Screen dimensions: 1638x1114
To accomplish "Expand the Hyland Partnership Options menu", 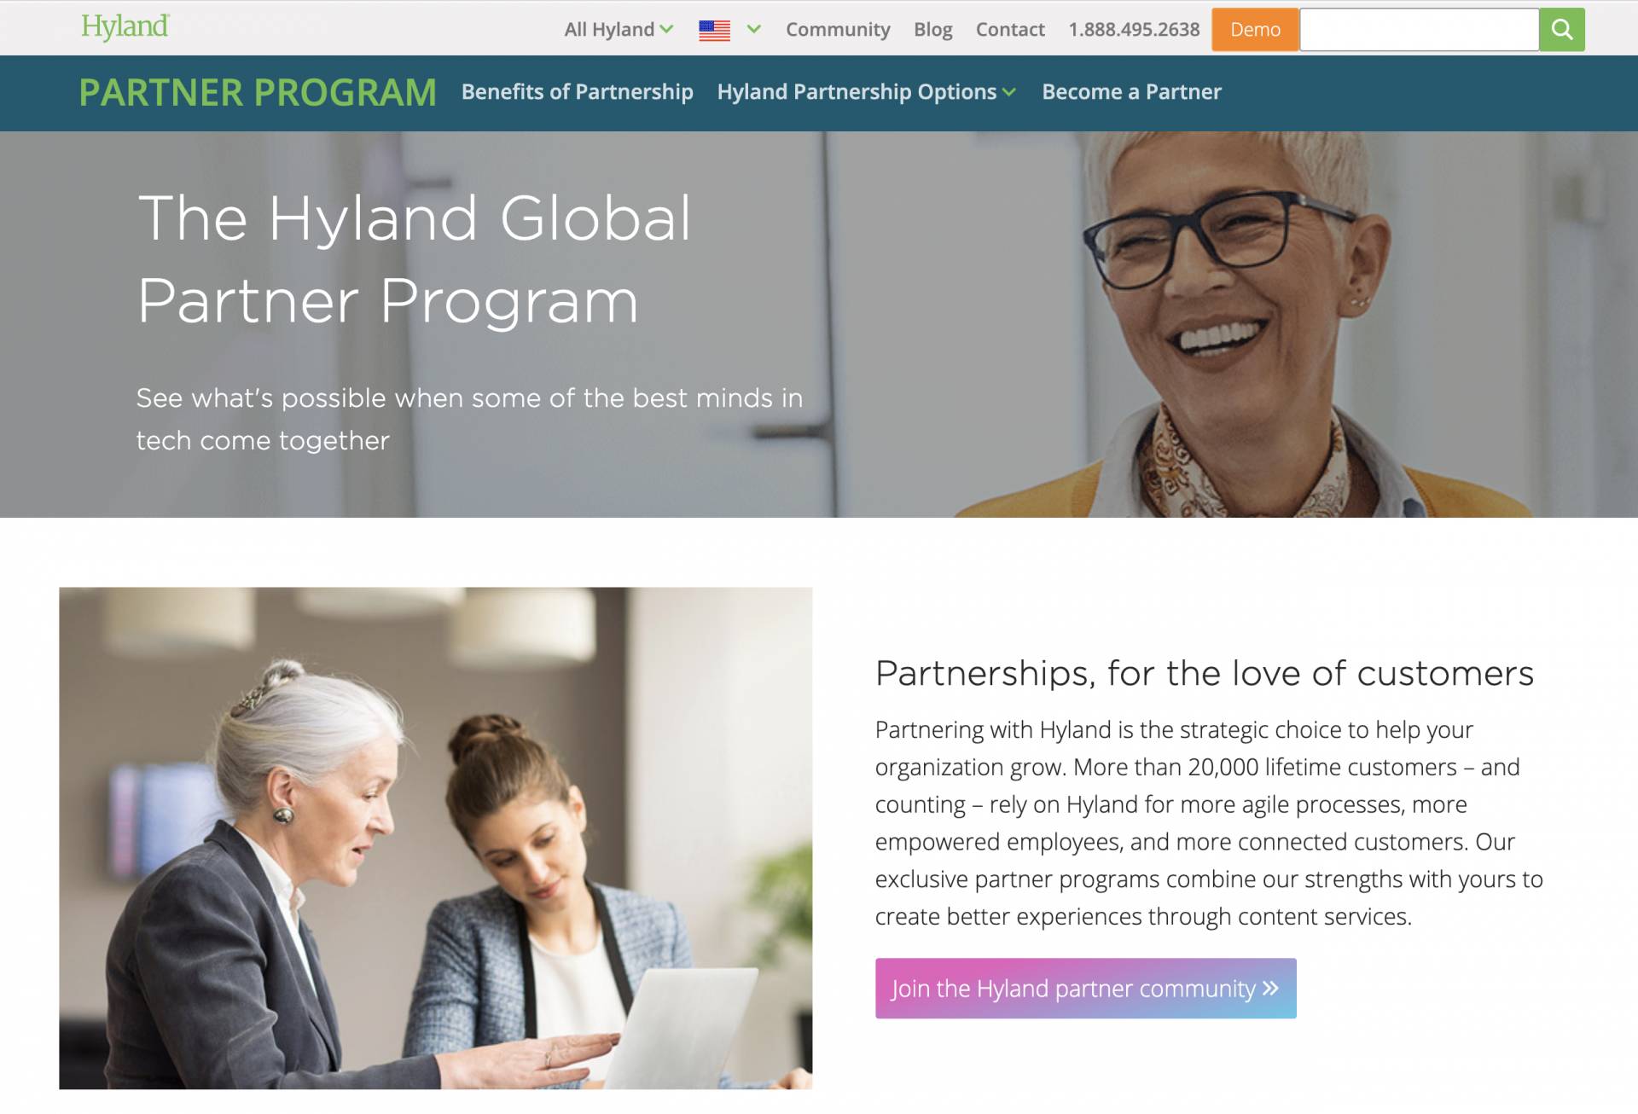I will click(x=867, y=90).
